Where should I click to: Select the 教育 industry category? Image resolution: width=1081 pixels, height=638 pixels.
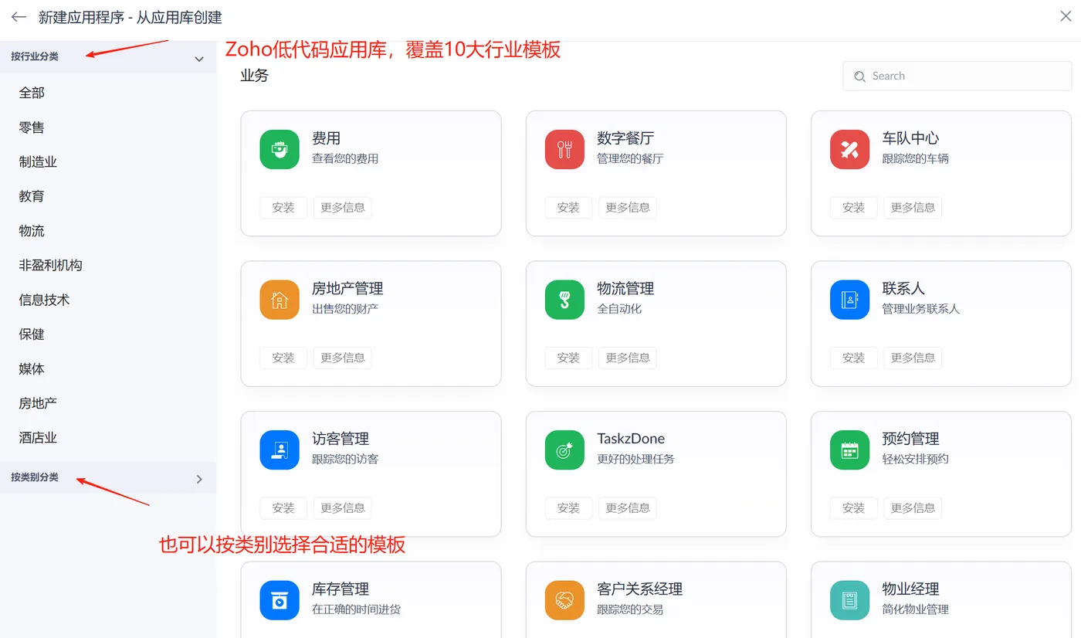pyautogui.click(x=31, y=195)
